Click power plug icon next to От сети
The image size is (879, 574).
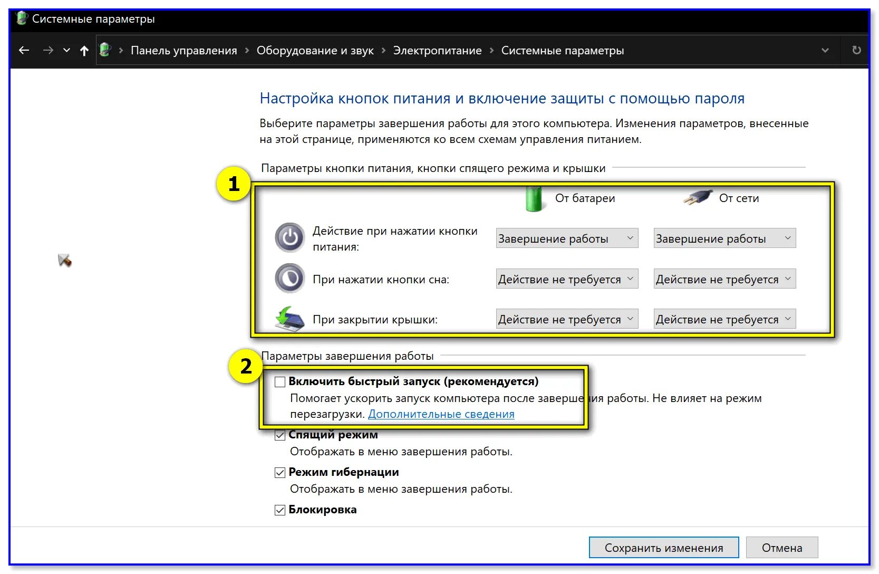click(698, 197)
